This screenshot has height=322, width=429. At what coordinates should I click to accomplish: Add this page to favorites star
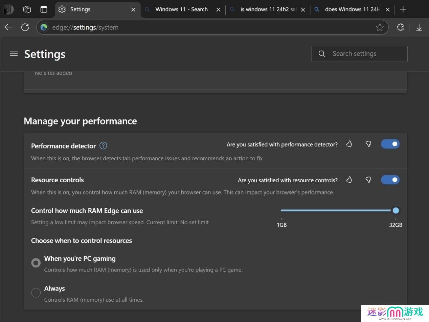tap(380, 27)
